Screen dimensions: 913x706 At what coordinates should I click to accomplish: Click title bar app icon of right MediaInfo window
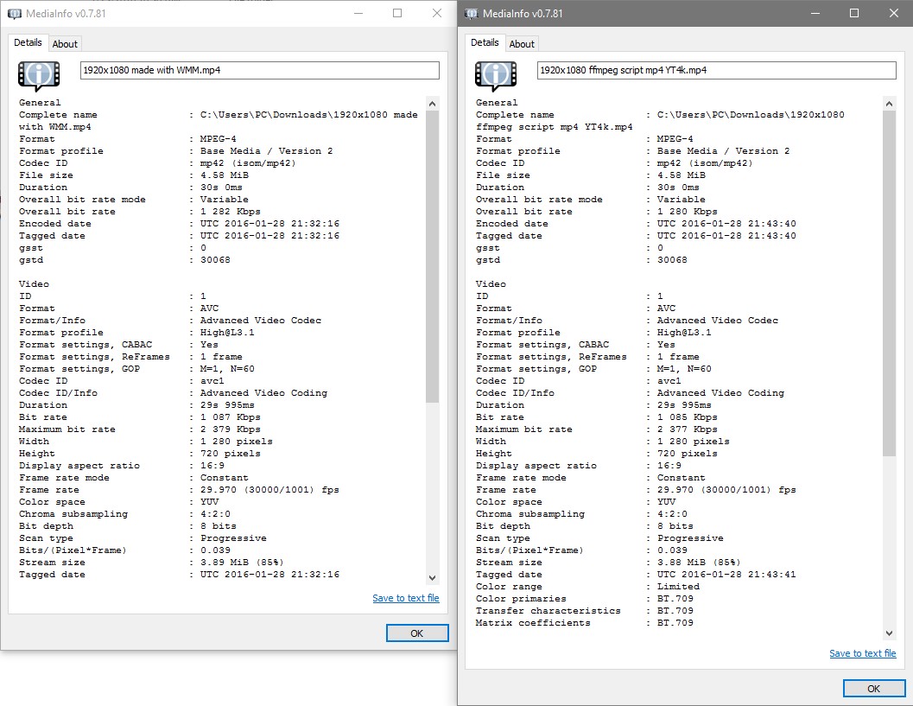[472, 14]
